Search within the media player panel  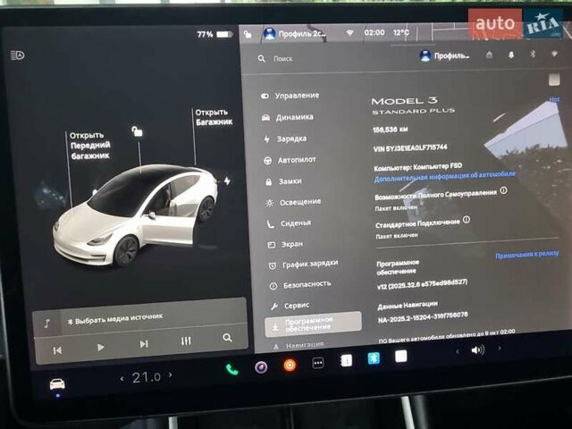tap(228, 338)
